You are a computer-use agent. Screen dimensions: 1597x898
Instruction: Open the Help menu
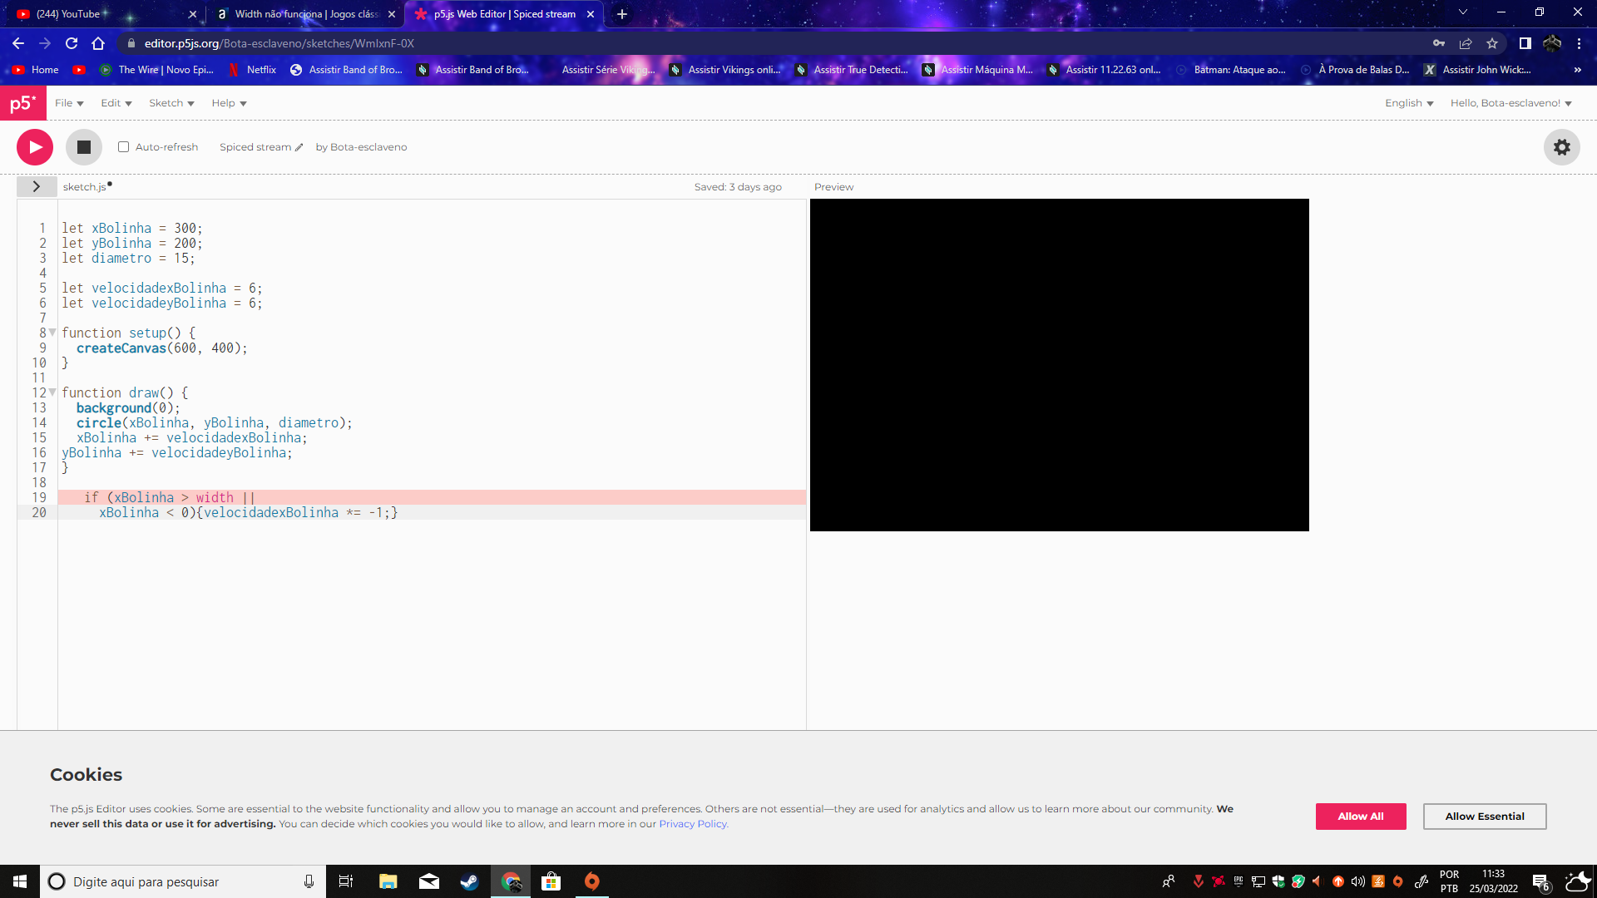click(x=229, y=103)
